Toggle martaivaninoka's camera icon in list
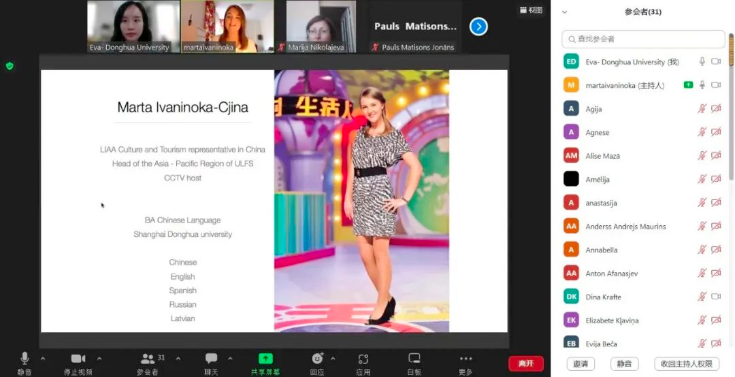 pyautogui.click(x=716, y=85)
